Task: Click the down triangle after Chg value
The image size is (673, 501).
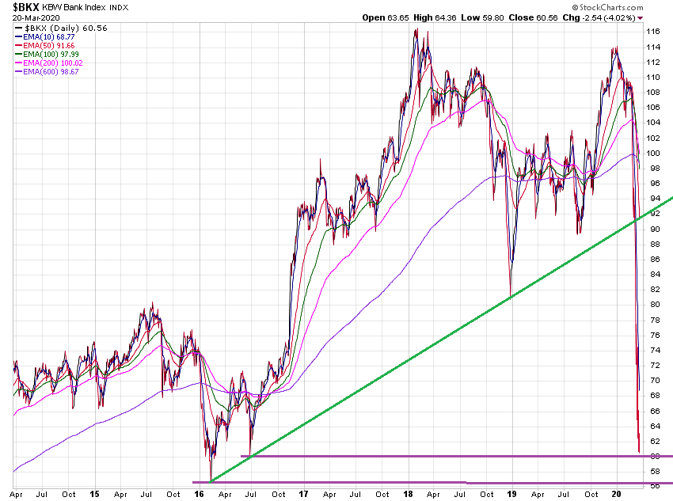Action: pyautogui.click(x=641, y=18)
